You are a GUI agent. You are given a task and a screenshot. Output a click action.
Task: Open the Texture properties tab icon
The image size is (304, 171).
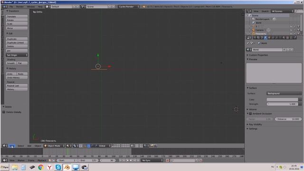(x=287, y=38)
